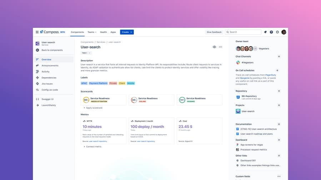Click the Bitbucket repository icon

tap(238, 97)
